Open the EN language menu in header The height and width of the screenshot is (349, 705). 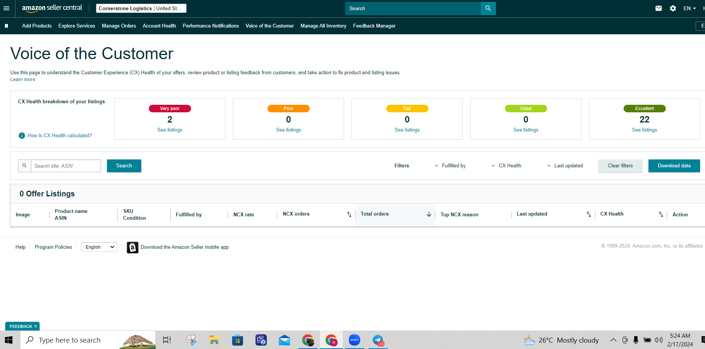click(x=690, y=8)
